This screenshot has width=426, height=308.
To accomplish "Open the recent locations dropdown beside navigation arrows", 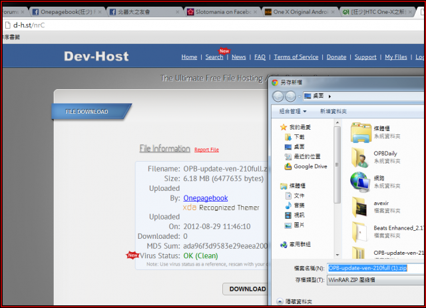I will (x=299, y=96).
